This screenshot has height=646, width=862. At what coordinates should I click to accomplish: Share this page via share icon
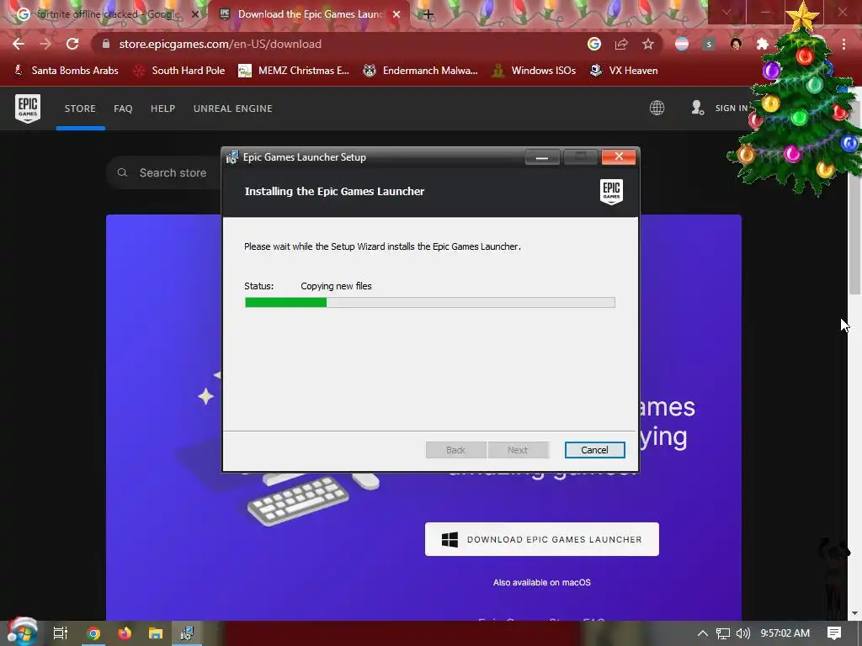621,44
